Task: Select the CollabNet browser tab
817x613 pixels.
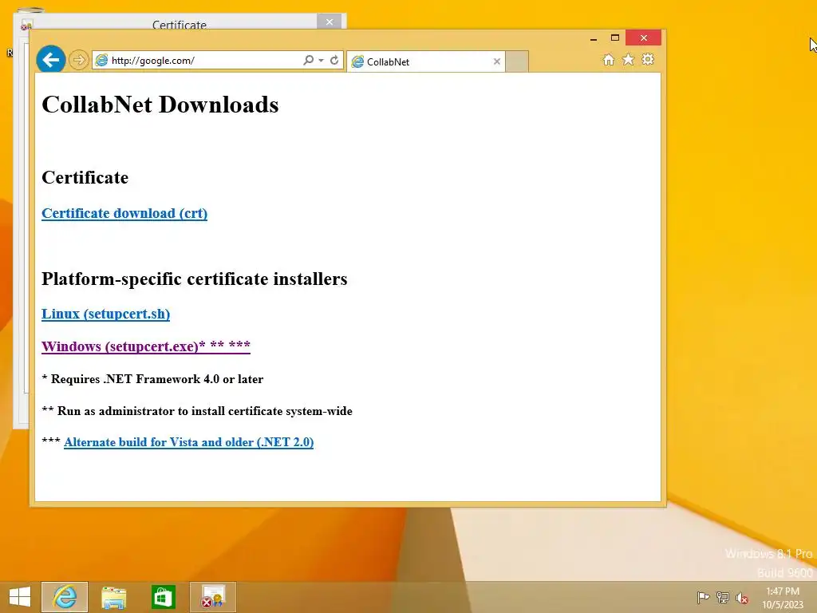Action: (x=426, y=61)
